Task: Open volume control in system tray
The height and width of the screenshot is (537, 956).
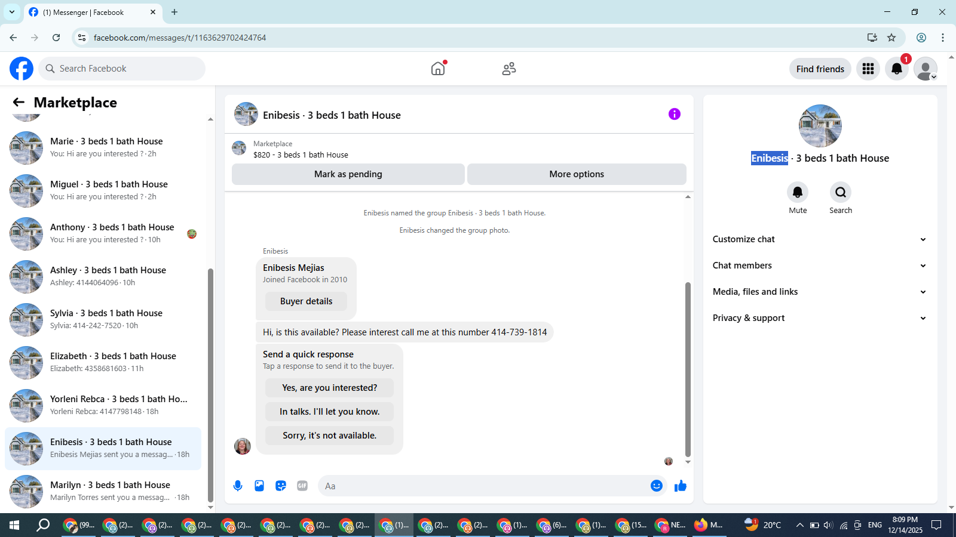Action: pyautogui.click(x=828, y=525)
